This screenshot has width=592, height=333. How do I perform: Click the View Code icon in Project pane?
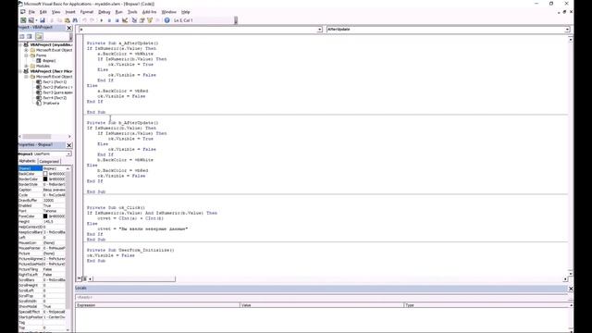(x=22, y=37)
